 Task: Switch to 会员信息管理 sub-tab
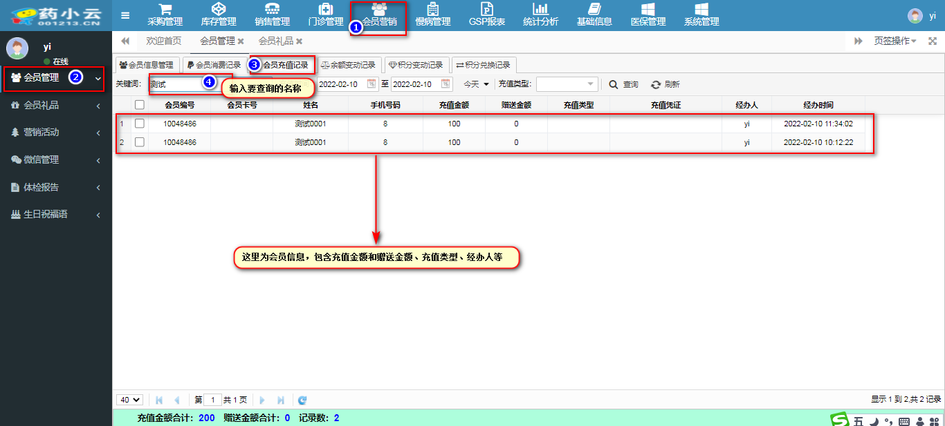pos(147,65)
